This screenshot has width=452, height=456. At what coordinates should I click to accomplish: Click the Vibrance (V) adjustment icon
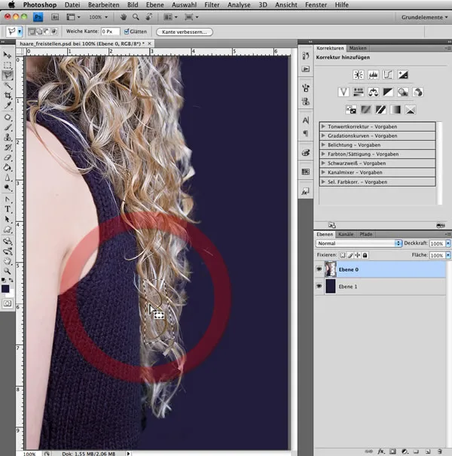pyautogui.click(x=344, y=92)
